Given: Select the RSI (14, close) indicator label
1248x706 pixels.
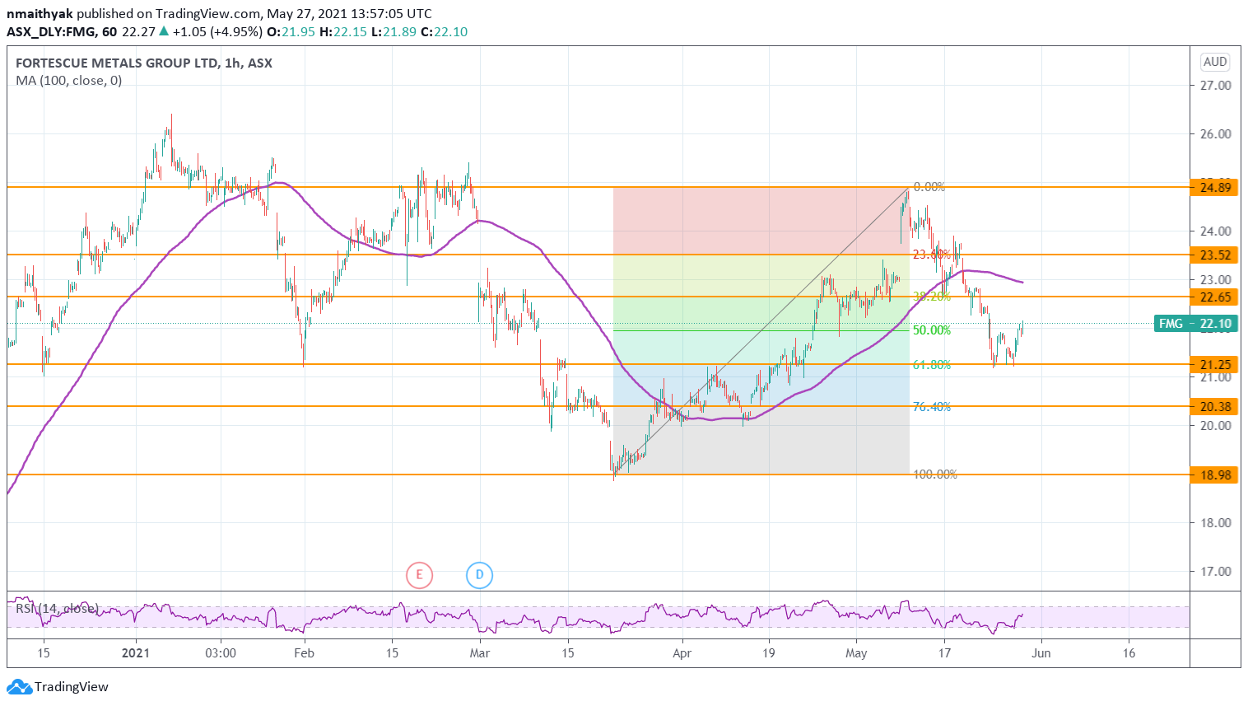Looking at the screenshot, I should (x=57, y=609).
